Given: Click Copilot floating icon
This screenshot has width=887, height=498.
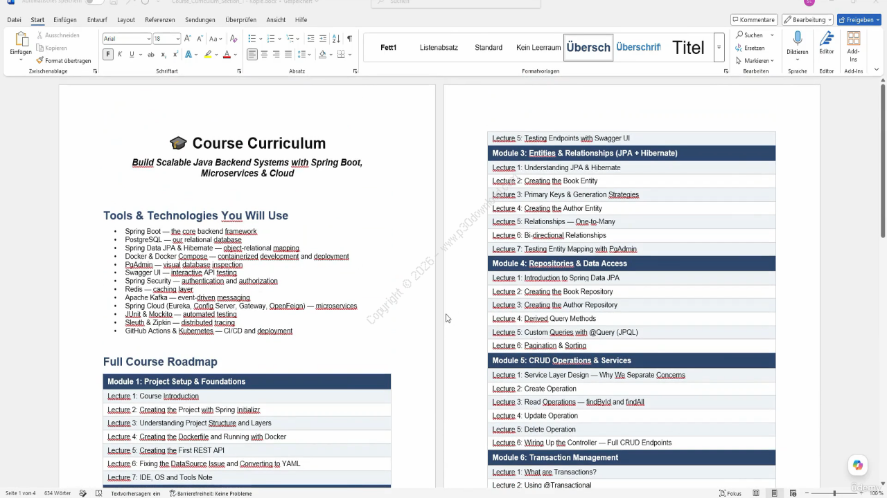Looking at the screenshot, I should pyautogui.click(x=858, y=465).
